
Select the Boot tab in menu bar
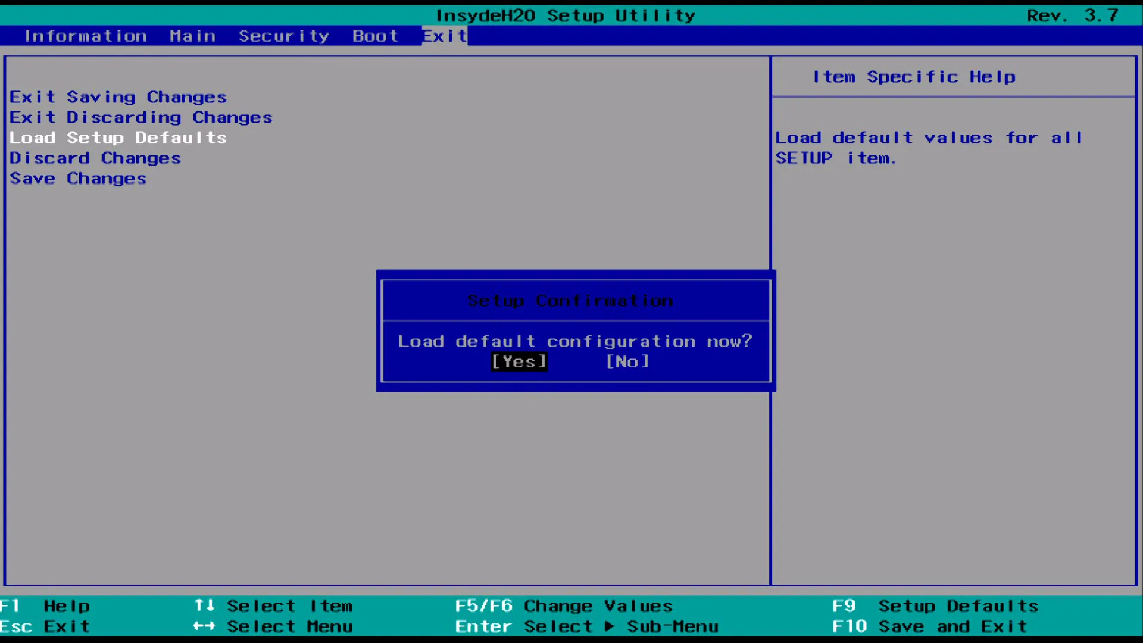(x=375, y=35)
